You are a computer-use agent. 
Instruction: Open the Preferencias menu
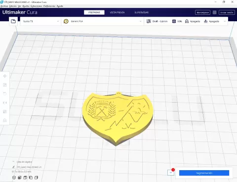click(x=49, y=6)
